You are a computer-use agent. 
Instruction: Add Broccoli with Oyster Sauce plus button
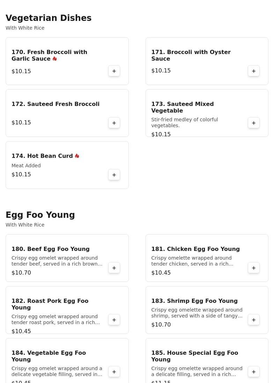(254, 71)
